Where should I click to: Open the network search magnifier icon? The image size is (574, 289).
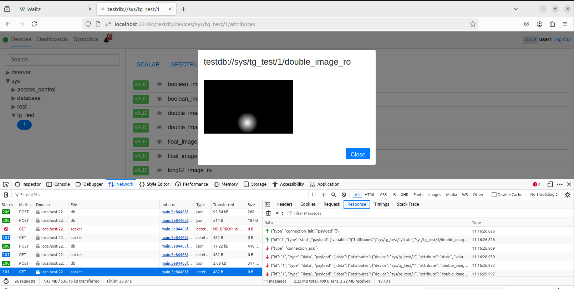point(334,195)
